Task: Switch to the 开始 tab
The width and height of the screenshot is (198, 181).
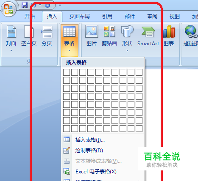Action: click(30, 16)
